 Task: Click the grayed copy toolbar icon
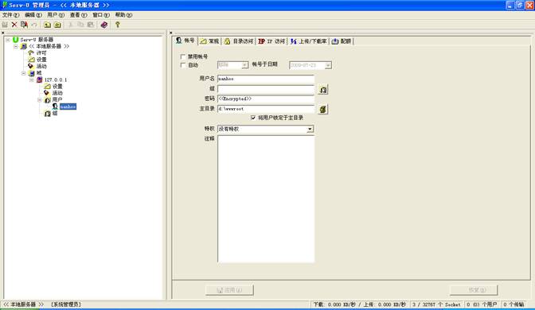tap(80, 25)
